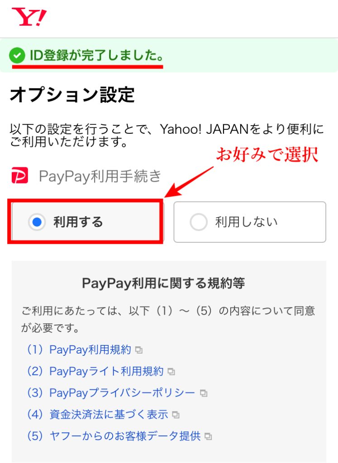This screenshot has width=338, height=463.
Task: Open external-link icon beside PayPayプライバシーポリシー
Action: [204, 393]
